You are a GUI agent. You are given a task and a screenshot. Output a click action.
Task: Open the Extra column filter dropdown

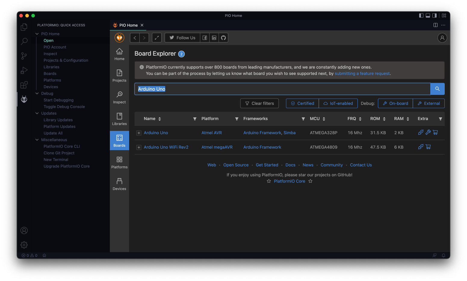click(441, 119)
